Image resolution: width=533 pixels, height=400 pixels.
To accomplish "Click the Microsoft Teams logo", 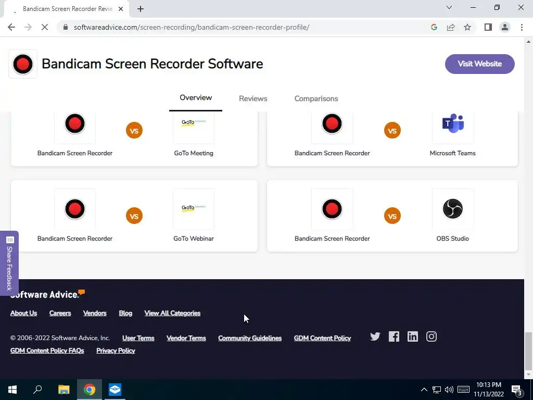I will pos(452,124).
